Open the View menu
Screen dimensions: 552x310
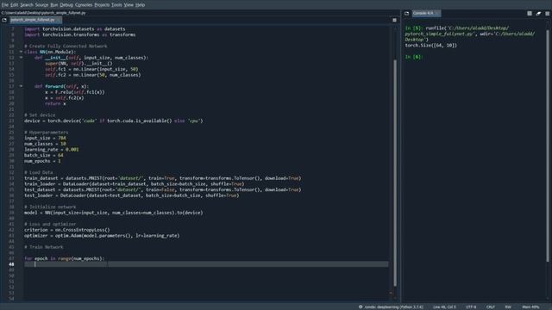pos(129,5)
